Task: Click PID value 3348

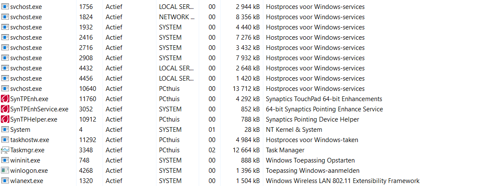Action: [x=86, y=150]
